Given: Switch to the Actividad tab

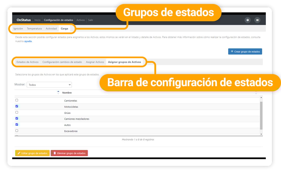Looking at the screenshot, I should pyautogui.click(x=51, y=29).
